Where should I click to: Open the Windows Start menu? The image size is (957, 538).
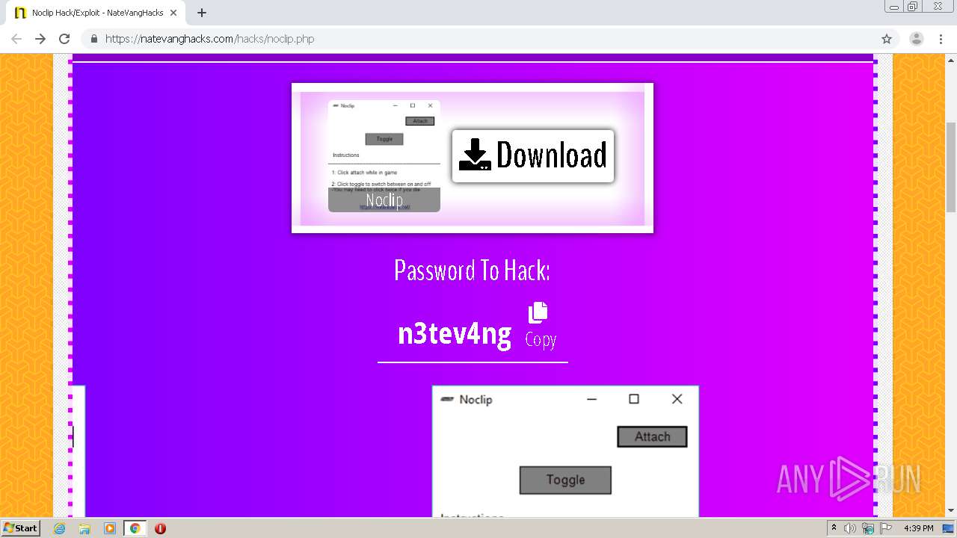(21, 528)
